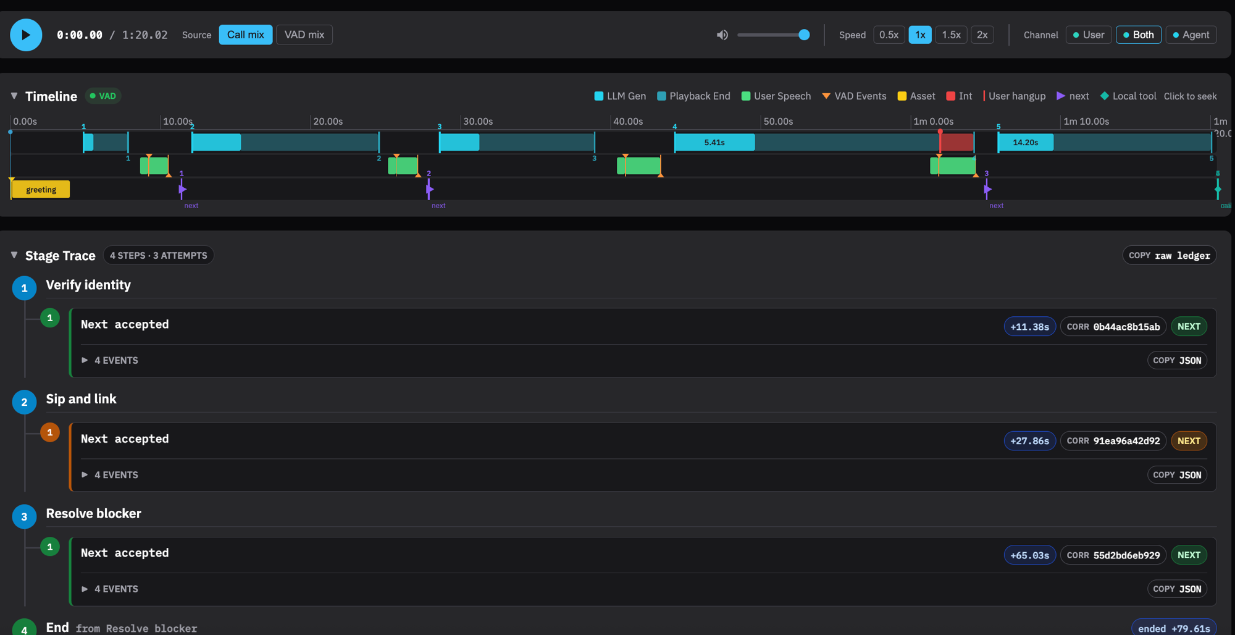
Task: Select step 2 circle Sip and link
Action: tap(24, 402)
